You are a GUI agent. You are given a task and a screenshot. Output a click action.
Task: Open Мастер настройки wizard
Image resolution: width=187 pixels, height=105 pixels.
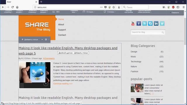pyautogui.click(x=129, y=12)
